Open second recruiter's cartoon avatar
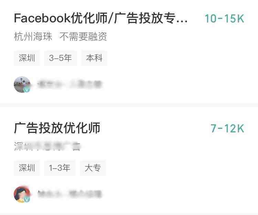Image resolution: width=258 pixels, height=215 pixels. point(22,194)
